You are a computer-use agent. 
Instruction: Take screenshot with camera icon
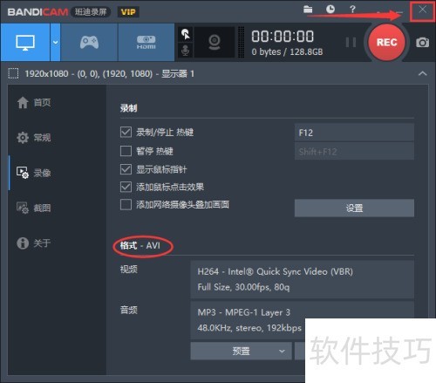(422, 43)
